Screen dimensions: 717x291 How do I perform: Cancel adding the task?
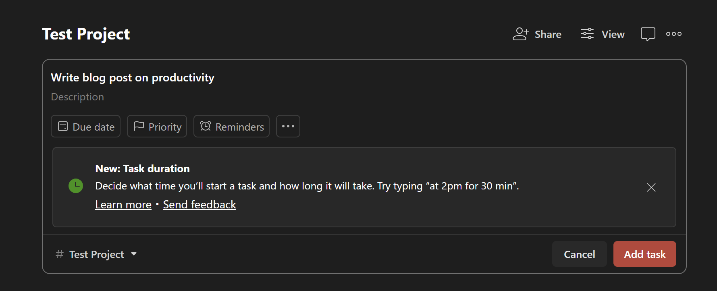(579, 254)
